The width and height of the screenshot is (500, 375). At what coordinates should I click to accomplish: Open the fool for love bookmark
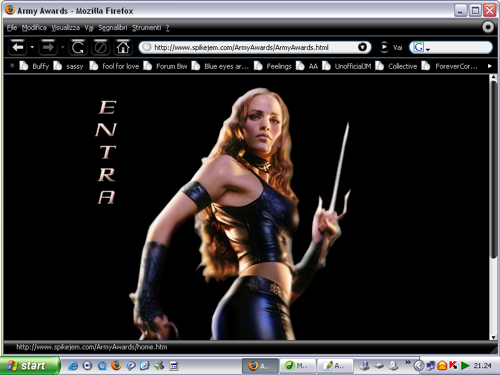pyautogui.click(x=114, y=66)
